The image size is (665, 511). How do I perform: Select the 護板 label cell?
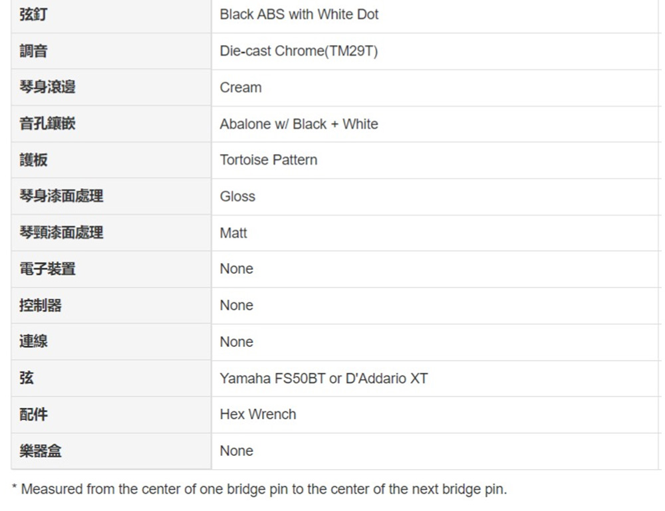(x=33, y=160)
